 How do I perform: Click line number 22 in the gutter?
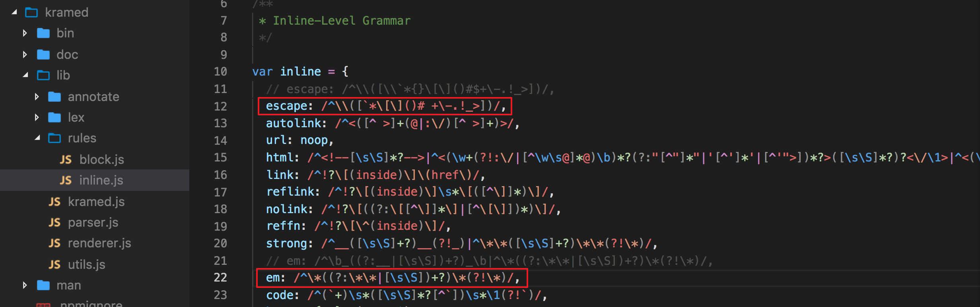pyautogui.click(x=220, y=278)
